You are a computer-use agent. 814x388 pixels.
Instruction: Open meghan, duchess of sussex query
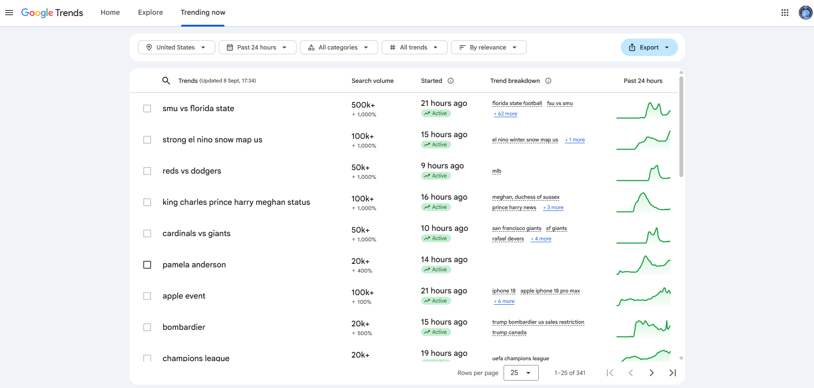526,197
